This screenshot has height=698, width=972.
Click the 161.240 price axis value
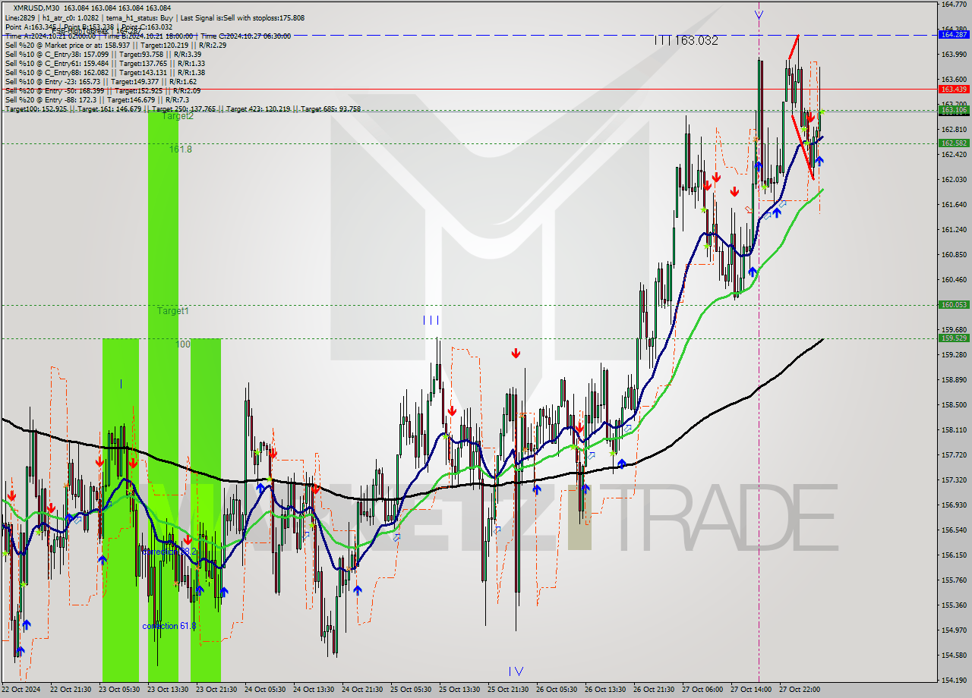coord(954,229)
